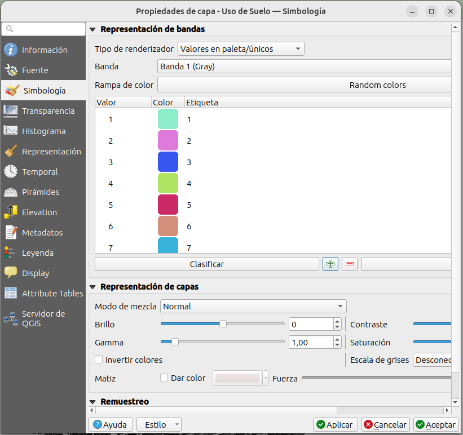Enable the Invertir colores checkbox
The width and height of the screenshot is (463, 435).
[x=99, y=359]
